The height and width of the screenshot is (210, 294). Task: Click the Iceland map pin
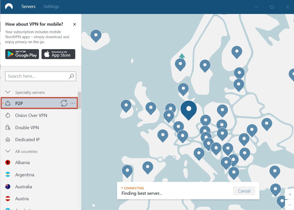(96, 36)
